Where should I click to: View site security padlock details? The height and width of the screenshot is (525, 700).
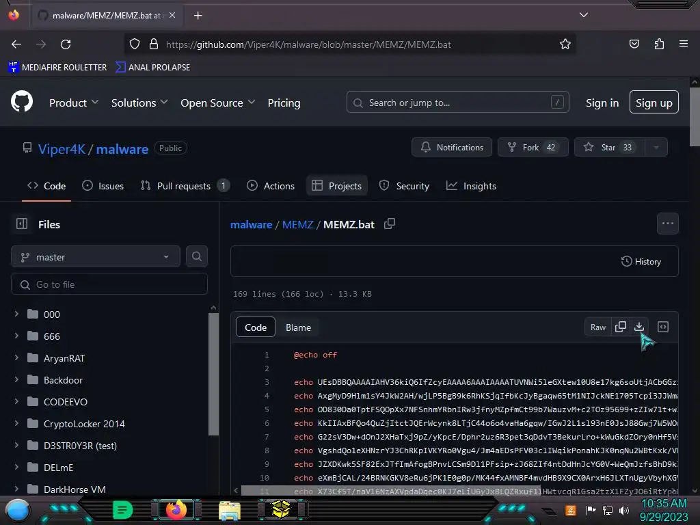(x=154, y=44)
